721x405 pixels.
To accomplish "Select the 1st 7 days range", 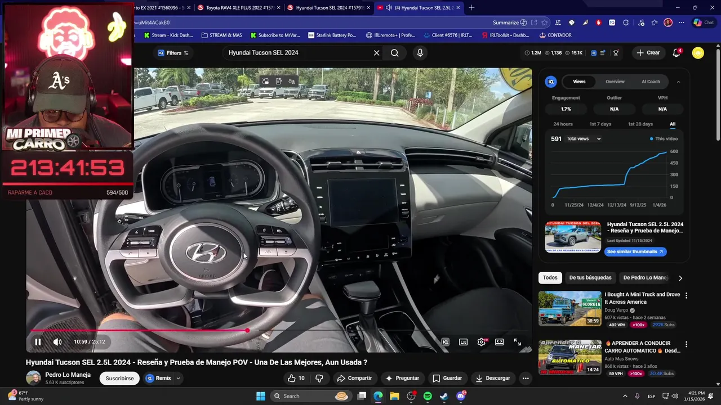I will pos(600,124).
